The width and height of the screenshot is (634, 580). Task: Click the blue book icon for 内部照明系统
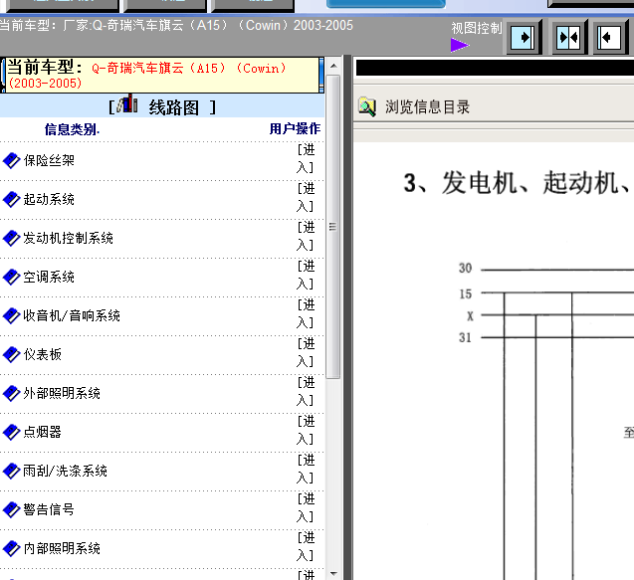pyautogui.click(x=11, y=548)
